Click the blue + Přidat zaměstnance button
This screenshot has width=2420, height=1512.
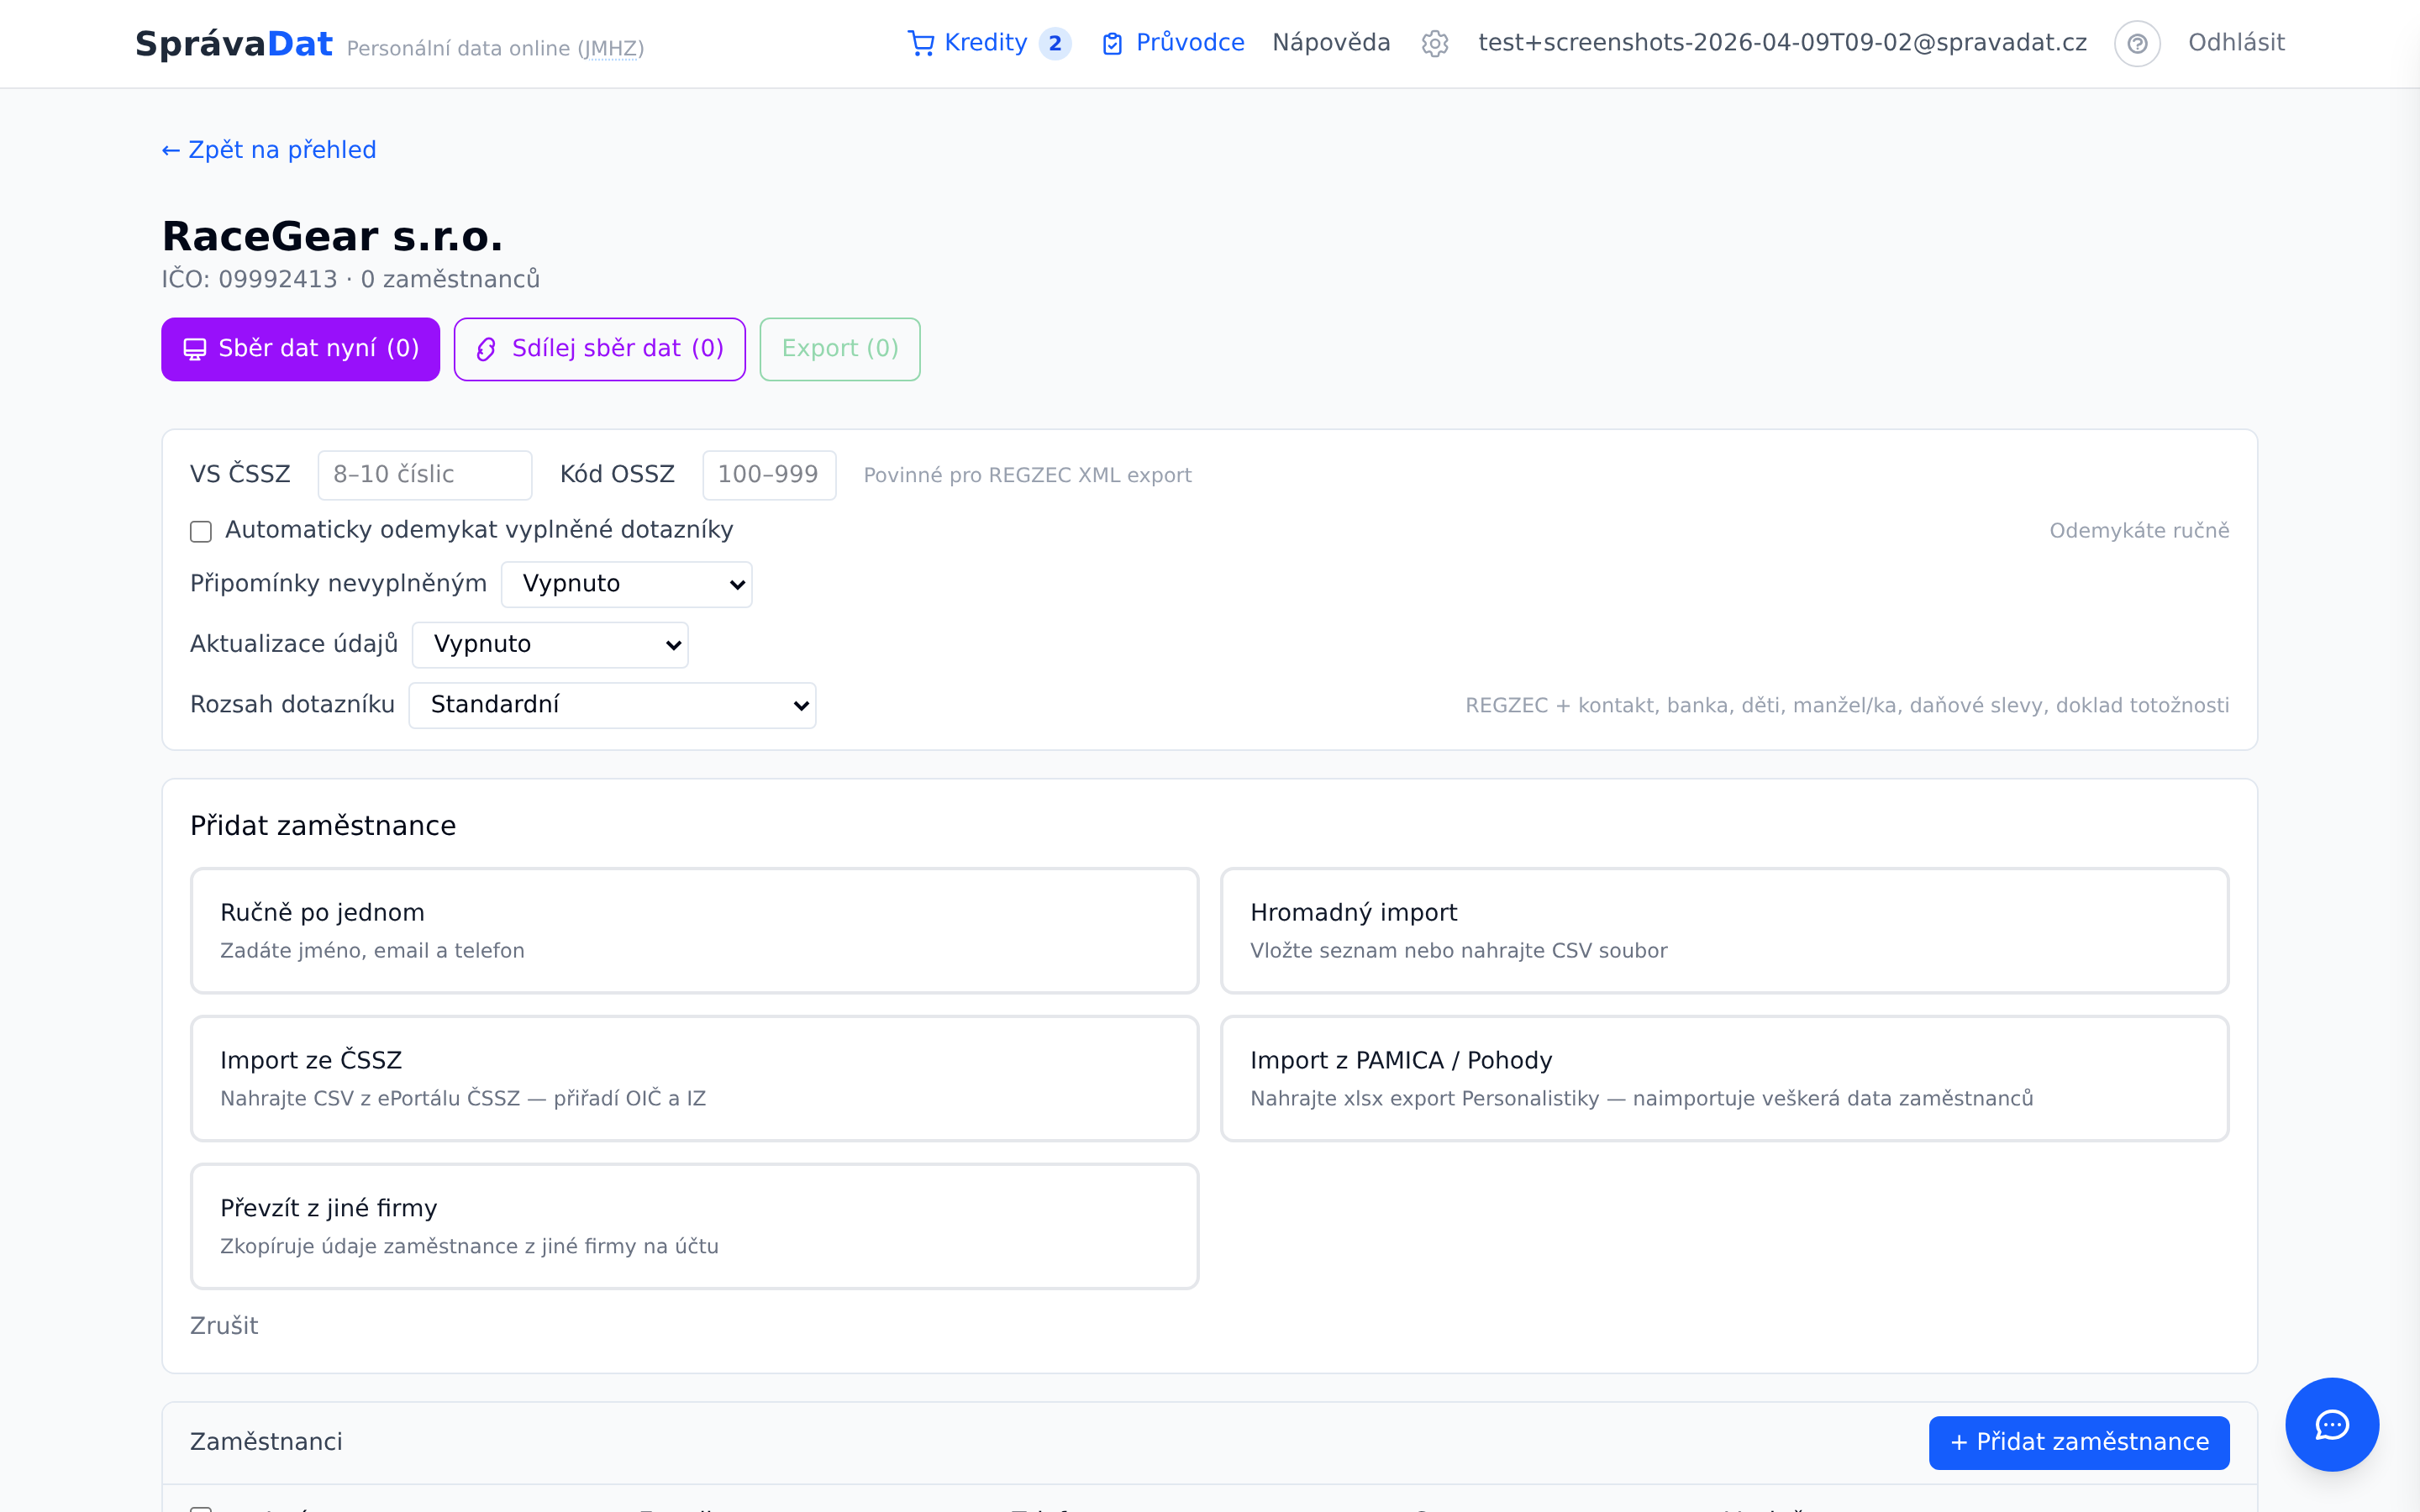point(2079,1442)
